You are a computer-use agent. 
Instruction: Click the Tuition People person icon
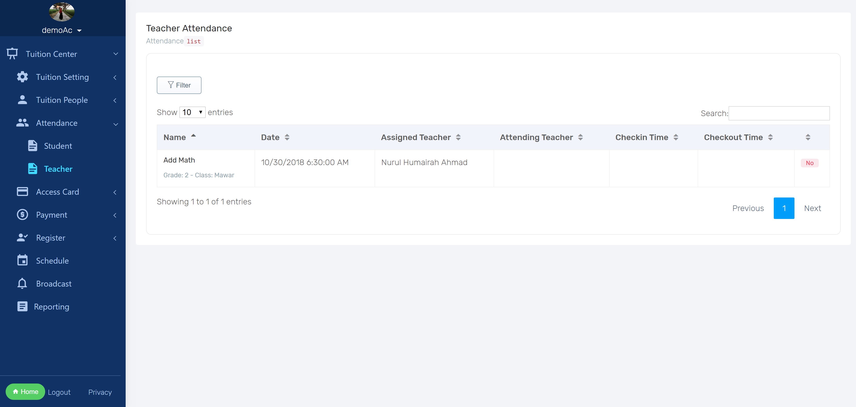point(22,100)
